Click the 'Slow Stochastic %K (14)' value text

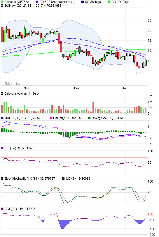click(x=30, y=178)
